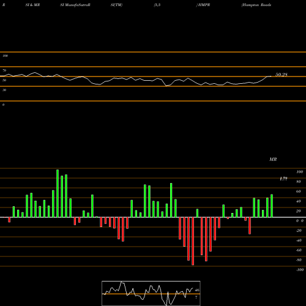Click the 'Hampton Roads' company name text
Screen dimensions: 306x306
(256, 5)
